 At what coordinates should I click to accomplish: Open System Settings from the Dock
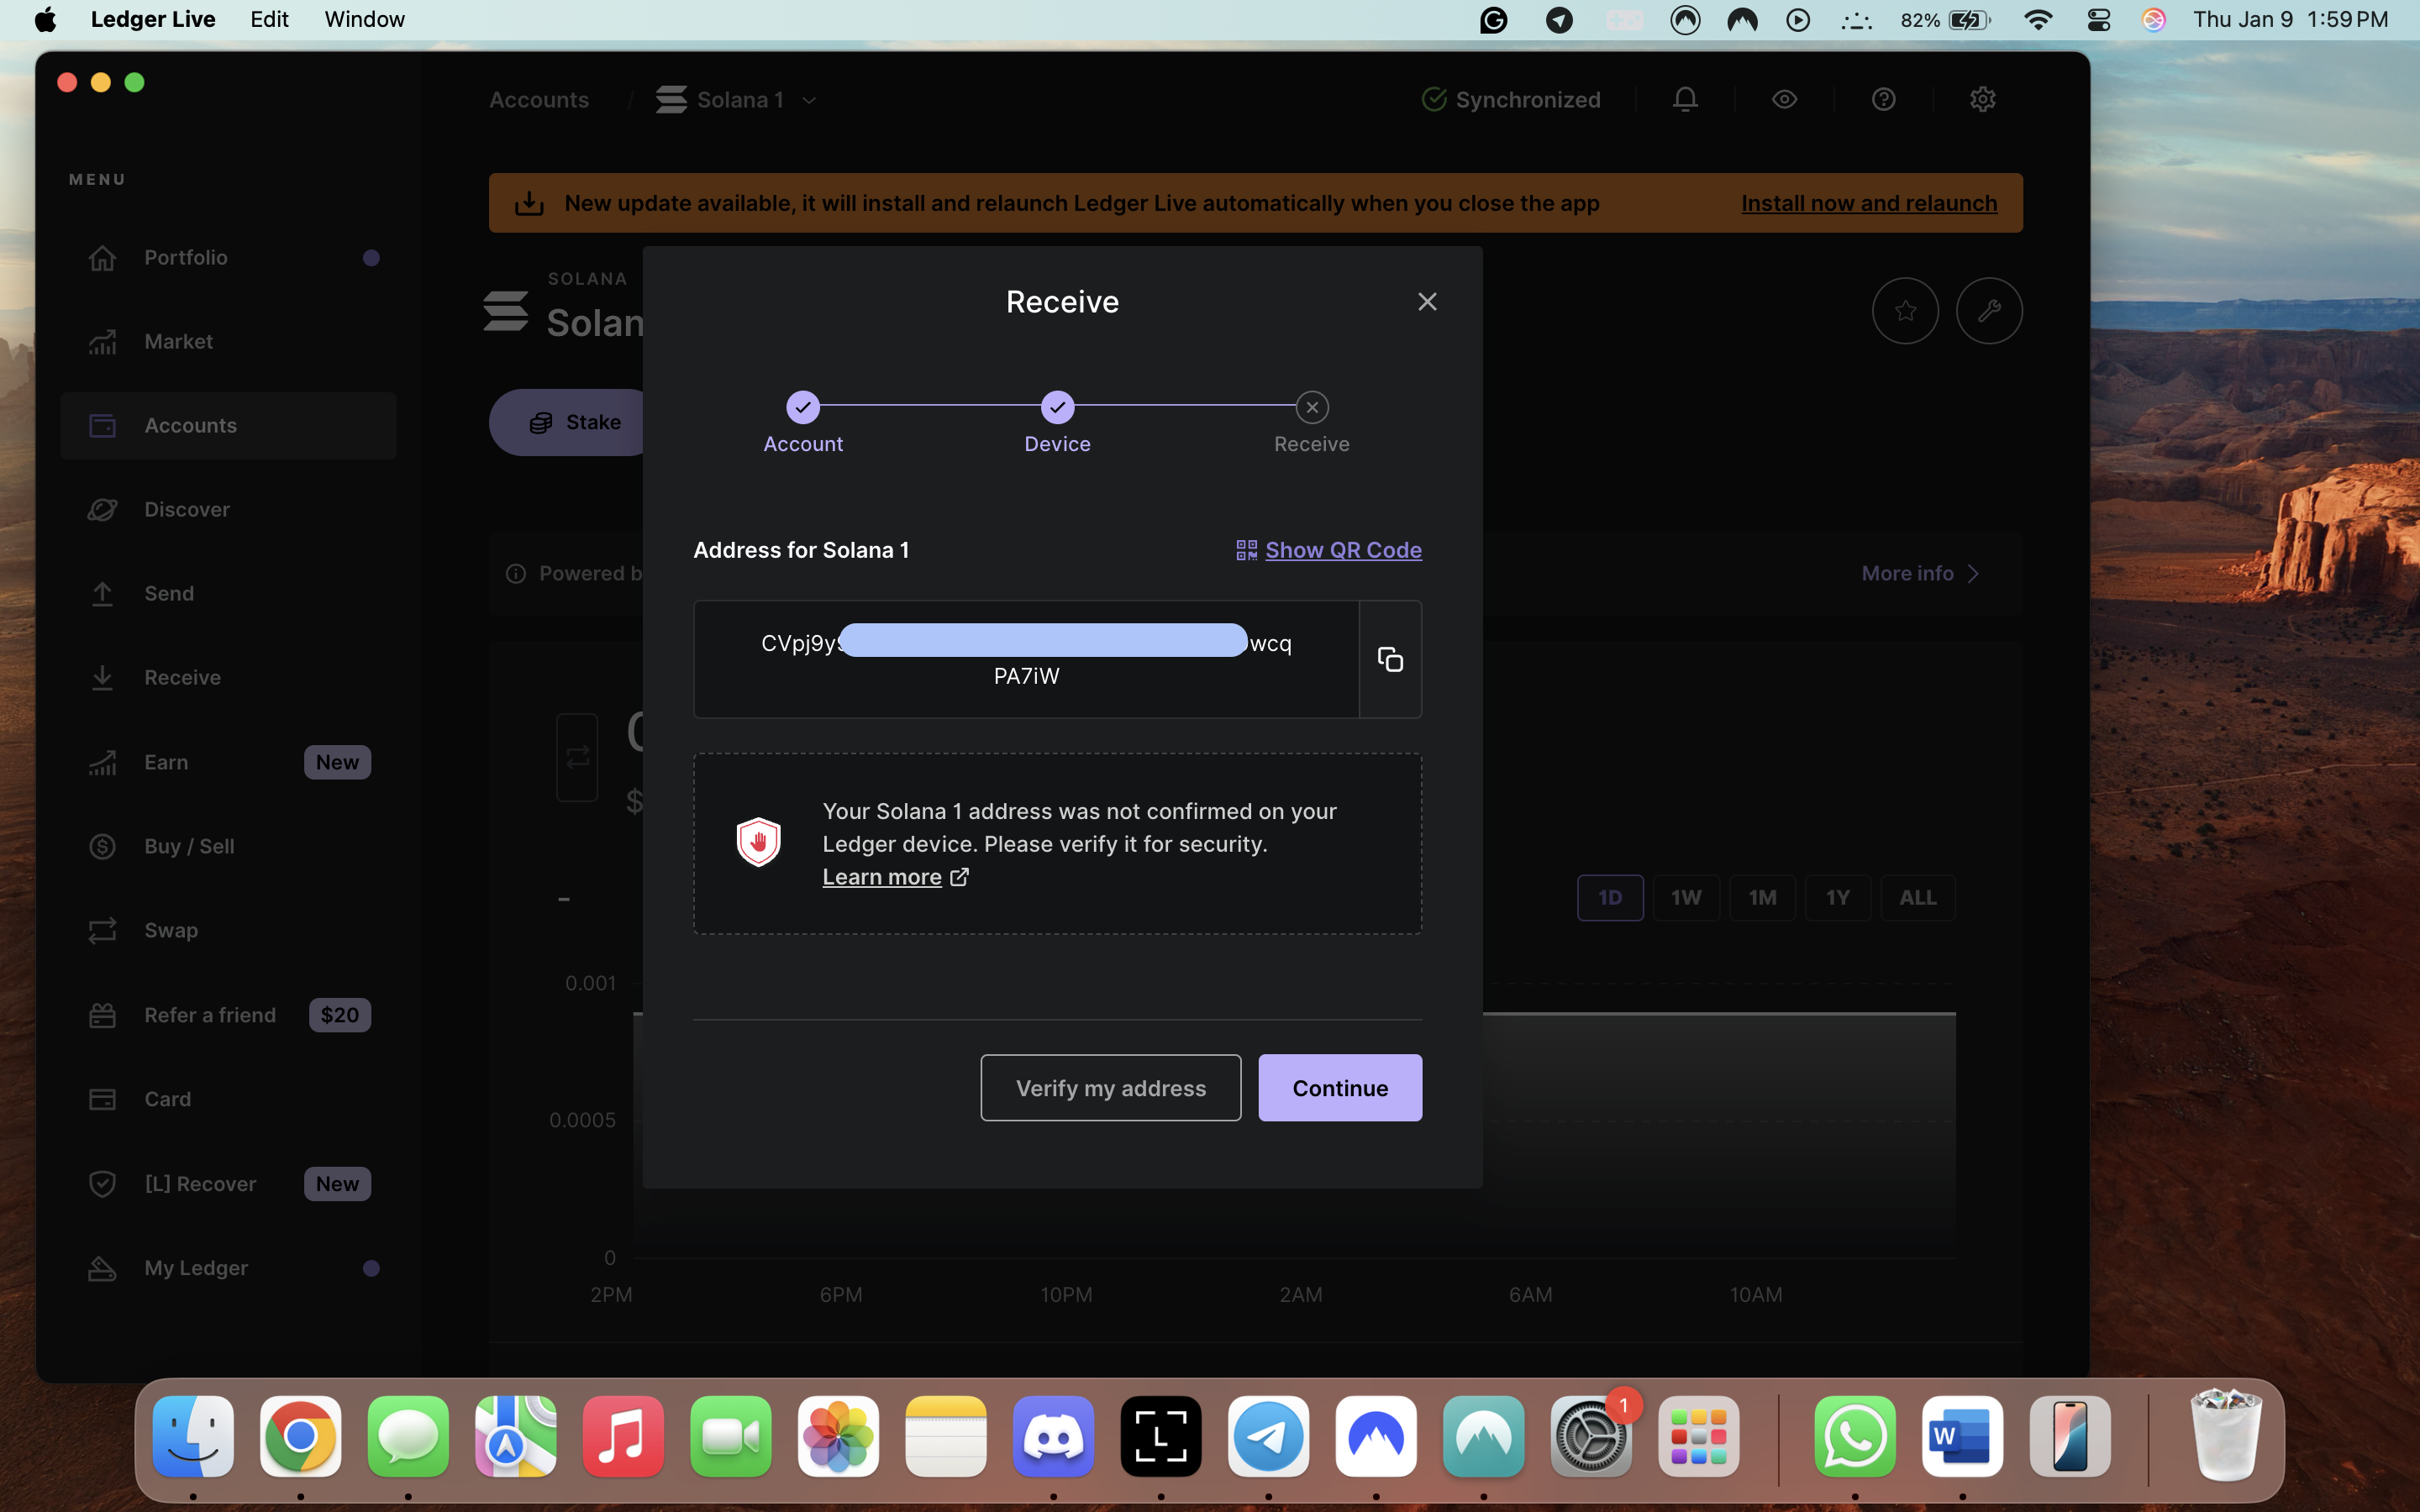pyautogui.click(x=1591, y=1437)
